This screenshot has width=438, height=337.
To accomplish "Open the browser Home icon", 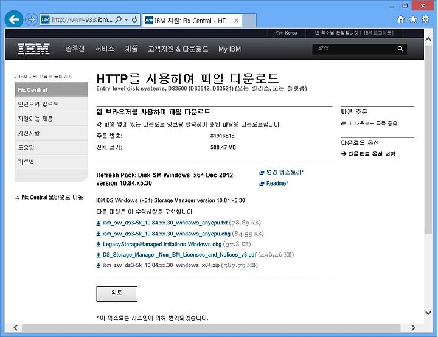I will click(401, 19).
